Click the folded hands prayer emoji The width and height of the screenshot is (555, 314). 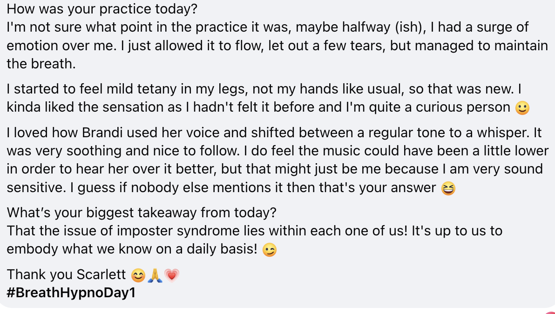click(155, 275)
